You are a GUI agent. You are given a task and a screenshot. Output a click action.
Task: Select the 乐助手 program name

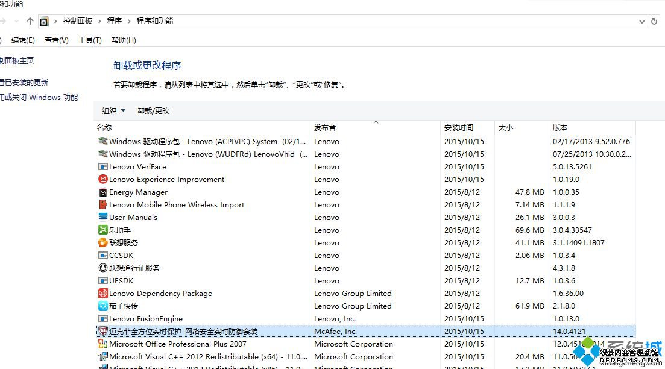pos(120,230)
